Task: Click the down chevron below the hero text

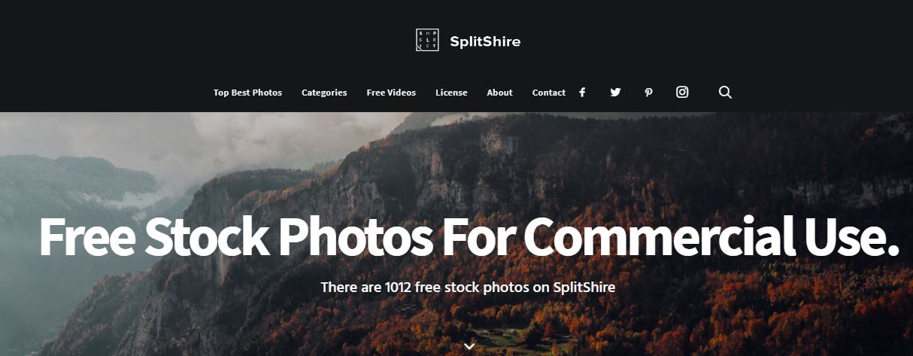Action: tap(470, 346)
